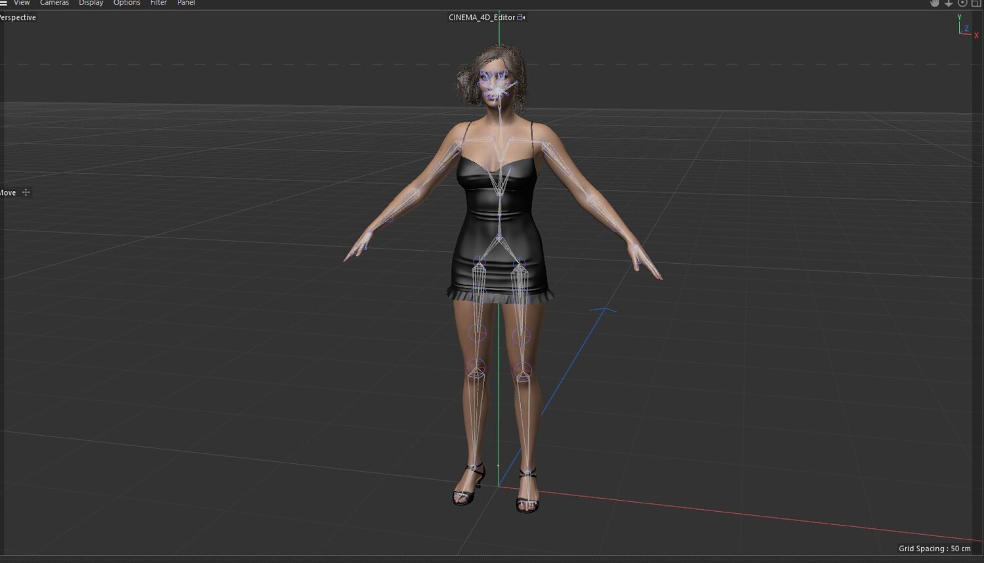The height and width of the screenshot is (563, 984).
Task: Toggle the viewport layout maximize icon
Action: tap(976, 3)
